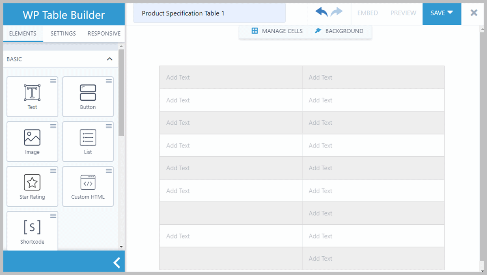Click the PREVIEW button
Viewport: 487px width, 275px height.
403,13
